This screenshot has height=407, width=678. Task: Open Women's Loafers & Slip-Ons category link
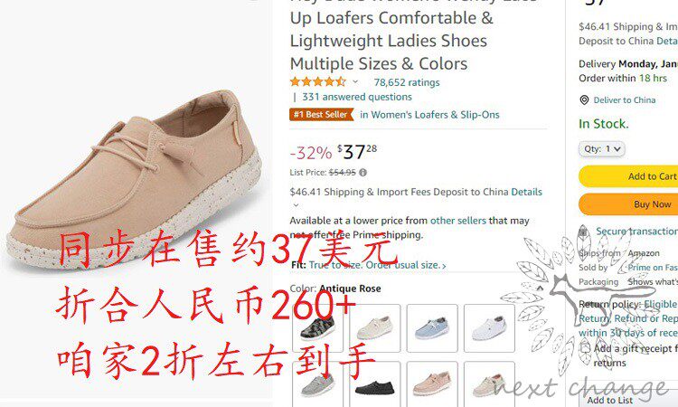(x=429, y=115)
